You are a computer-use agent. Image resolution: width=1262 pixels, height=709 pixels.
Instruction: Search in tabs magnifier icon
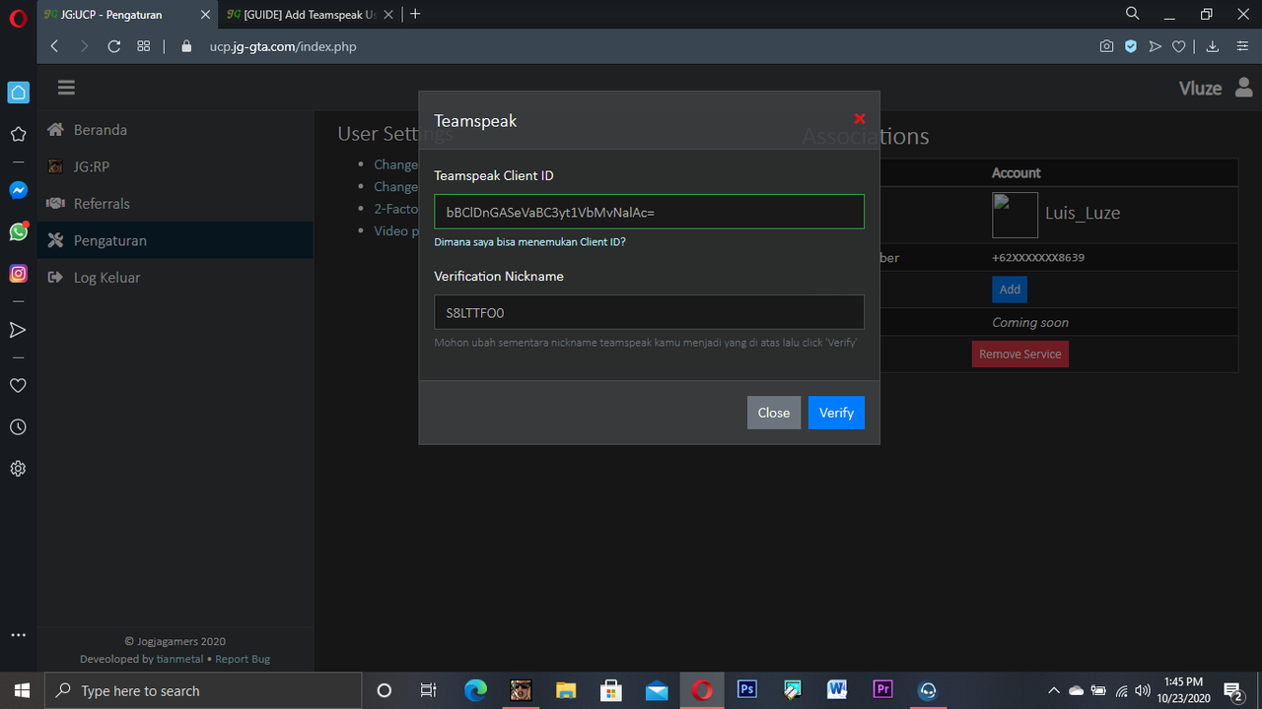(x=1133, y=14)
